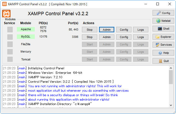The image size is (176, 114).
Task: Toggle the Tomcat service checkbox
Action: click(10, 59)
